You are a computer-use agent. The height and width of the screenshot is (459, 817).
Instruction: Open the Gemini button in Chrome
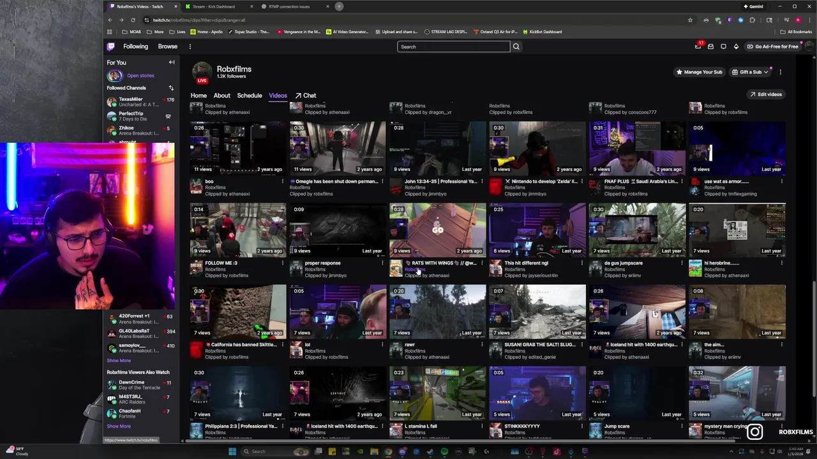753,6
